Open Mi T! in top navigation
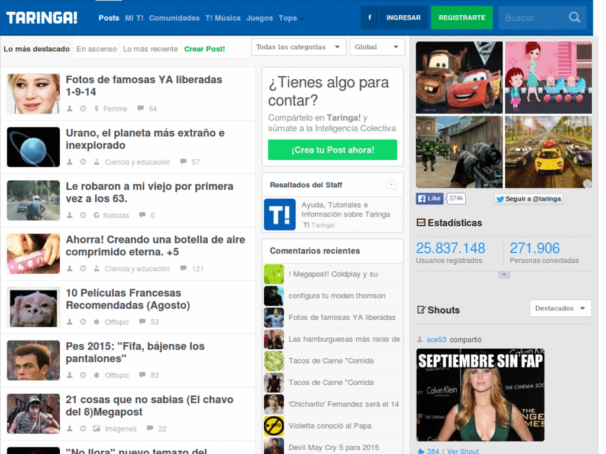 coord(134,18)
